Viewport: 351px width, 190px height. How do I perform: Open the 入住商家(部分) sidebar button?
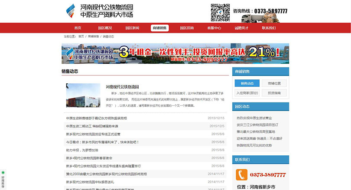247,93
